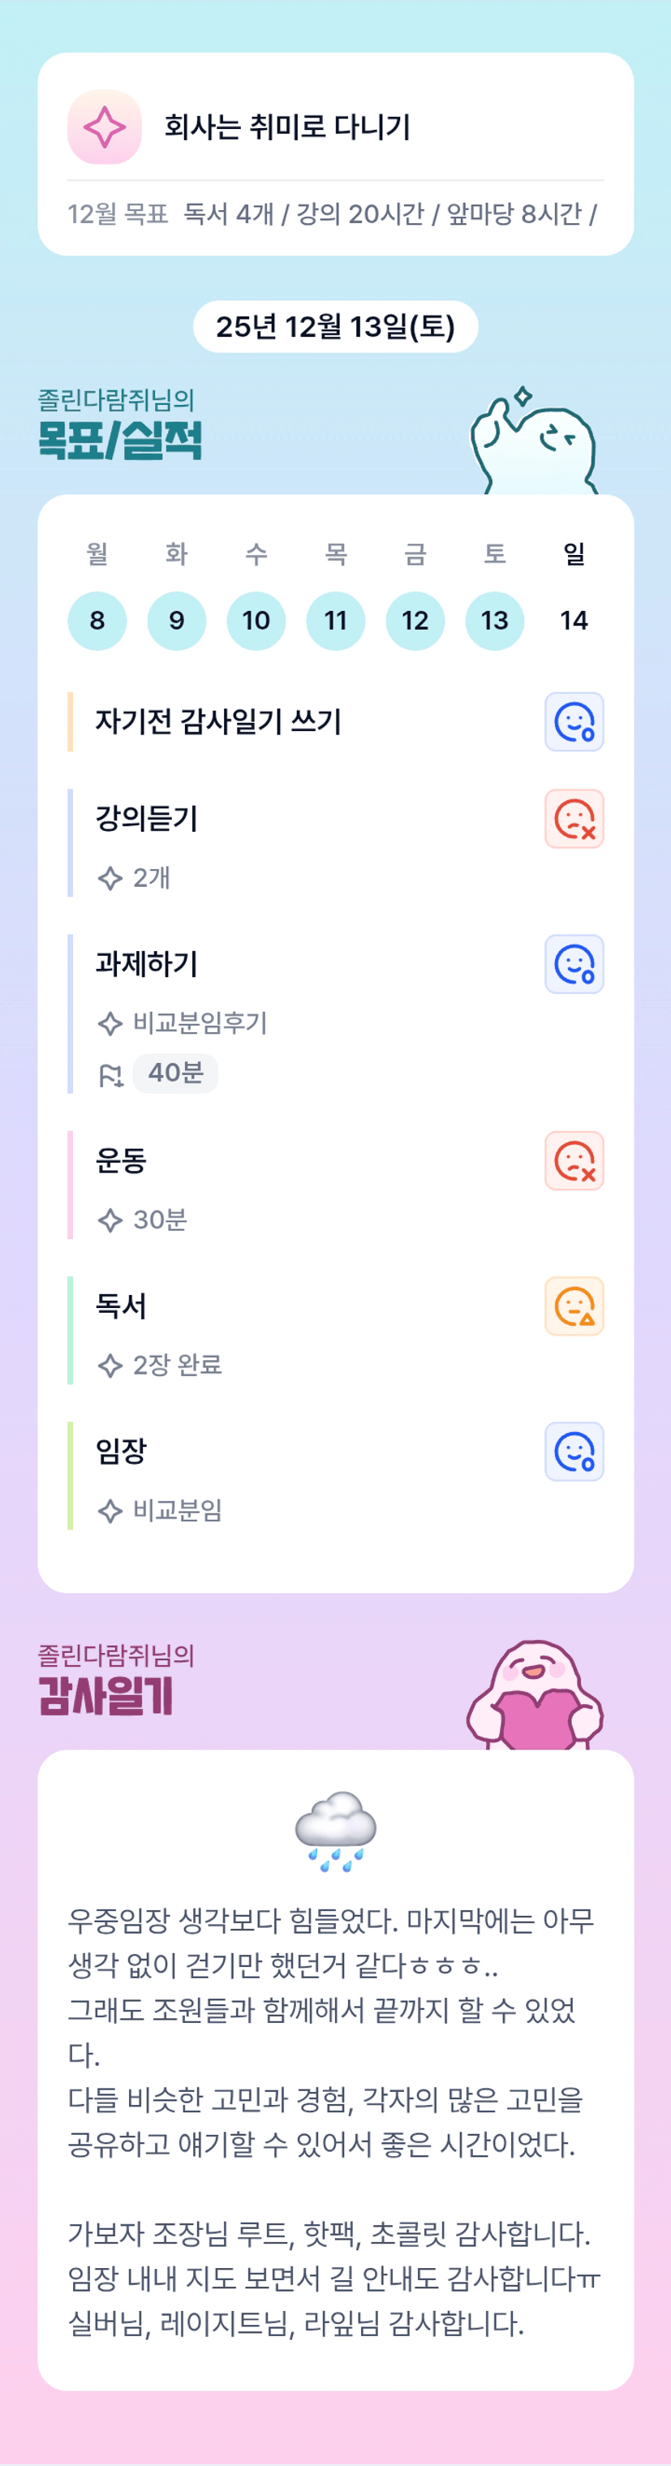Select Sunday 14 in the week row
671x2466 pixels.
[574, 620]
